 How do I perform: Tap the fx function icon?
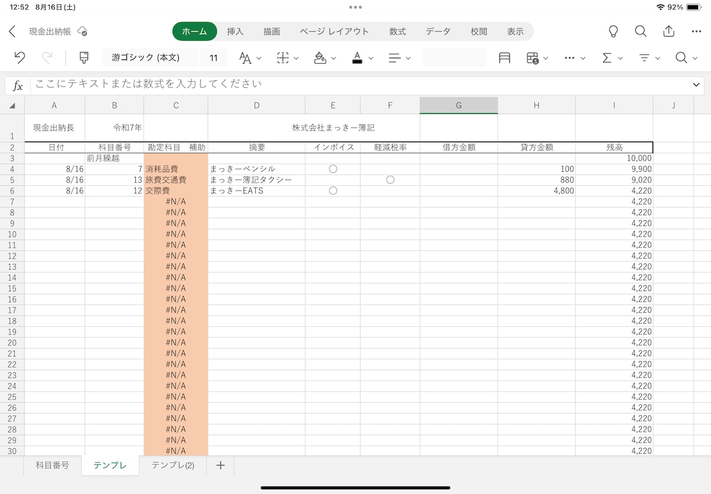tap(18, 86)
